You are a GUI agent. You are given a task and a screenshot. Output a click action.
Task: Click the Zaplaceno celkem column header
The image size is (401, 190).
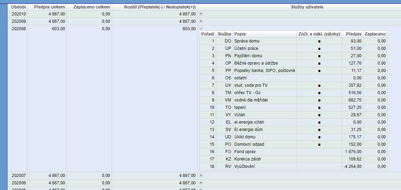pyautogui.click(x=89, y=7)
